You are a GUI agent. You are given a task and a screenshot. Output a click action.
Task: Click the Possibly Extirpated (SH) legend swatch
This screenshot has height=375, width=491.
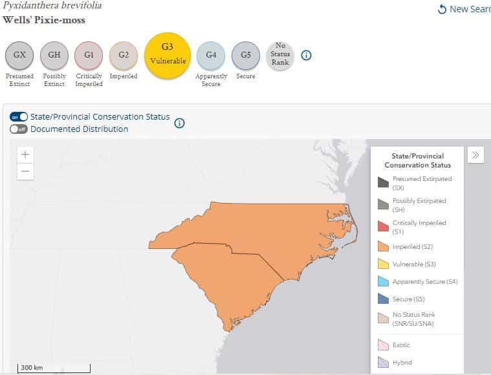pos(383,204)
